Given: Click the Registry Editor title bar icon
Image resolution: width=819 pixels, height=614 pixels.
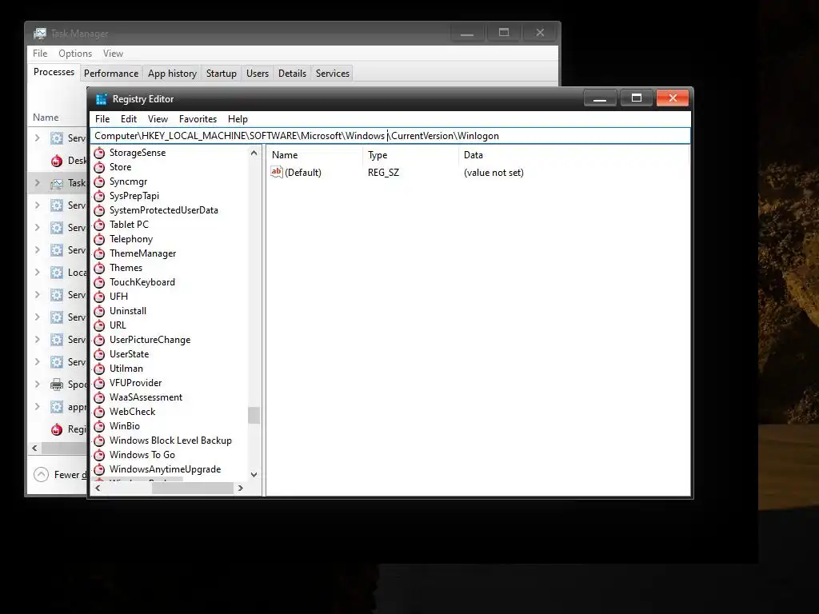Looking at the screenshot, I should pyautogui.click(x=102, y=99).
